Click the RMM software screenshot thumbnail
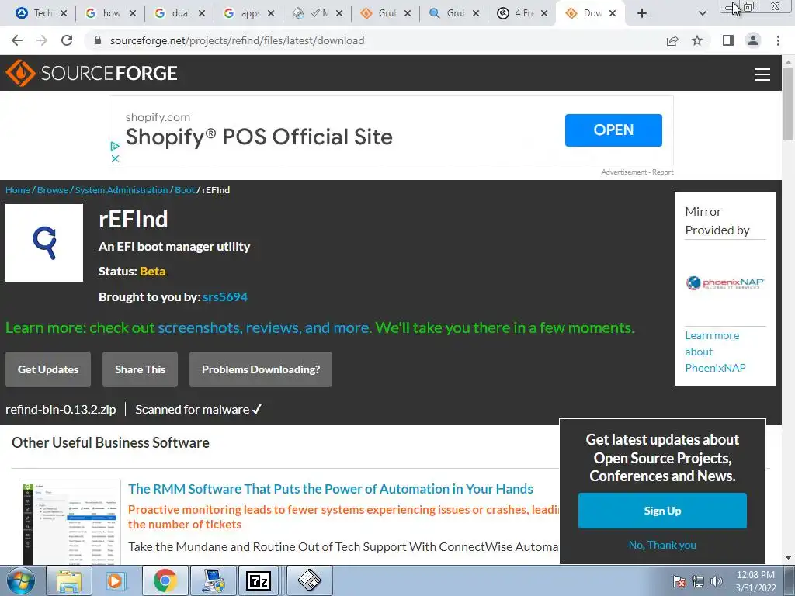Viewport: 795px width, 596px height. click(70, 522)
